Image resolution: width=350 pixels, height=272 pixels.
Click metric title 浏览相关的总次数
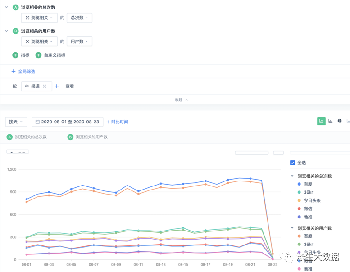pyautogui.click(x=38, y=7)
